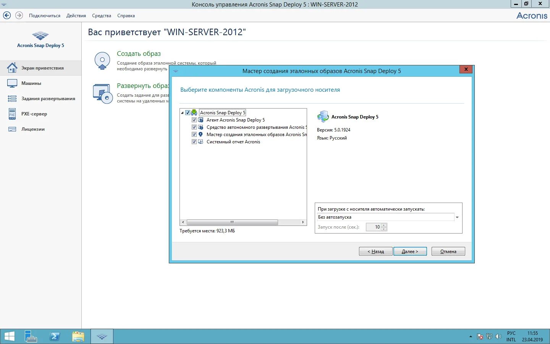
Task: Click Требуется места: 923,3 МБ text
Action: (207, 231)
